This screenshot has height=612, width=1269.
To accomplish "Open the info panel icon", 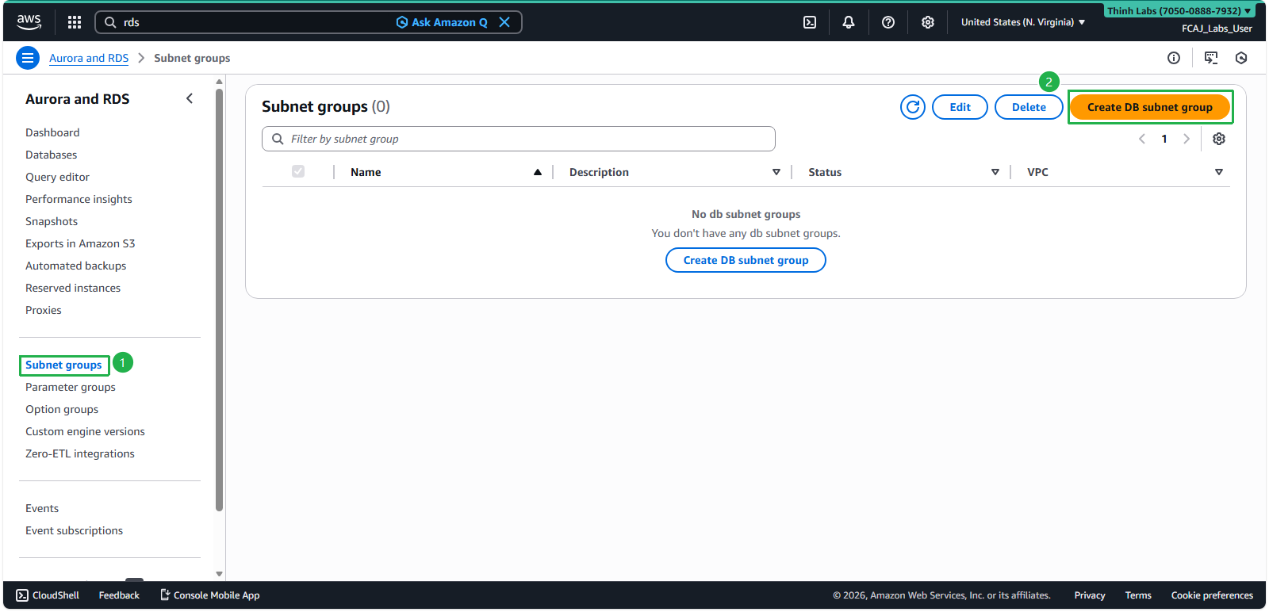I will pyautogui.click(x=1174, y=58).
